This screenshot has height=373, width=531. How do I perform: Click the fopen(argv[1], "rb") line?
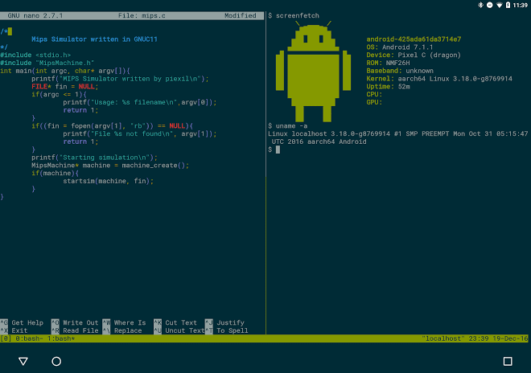point(113,126)
